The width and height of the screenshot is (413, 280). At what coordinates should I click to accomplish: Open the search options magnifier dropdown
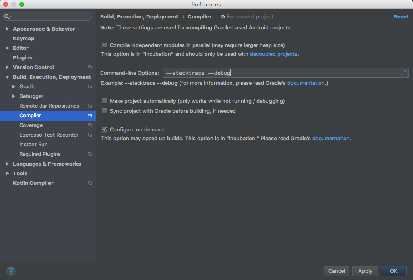pyautogui.click(x=8, y=16)
